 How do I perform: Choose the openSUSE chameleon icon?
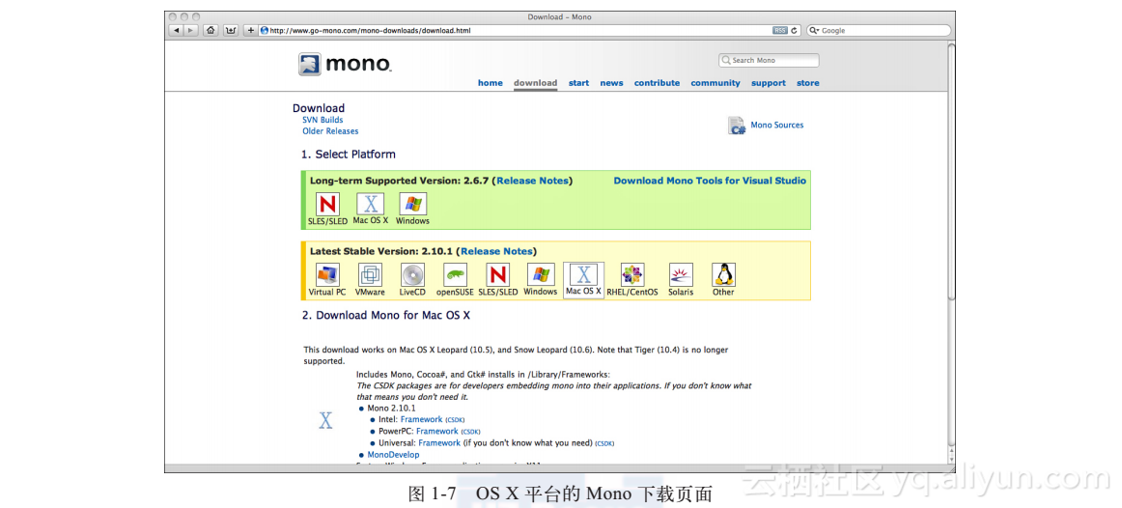[x=455, y=274]
